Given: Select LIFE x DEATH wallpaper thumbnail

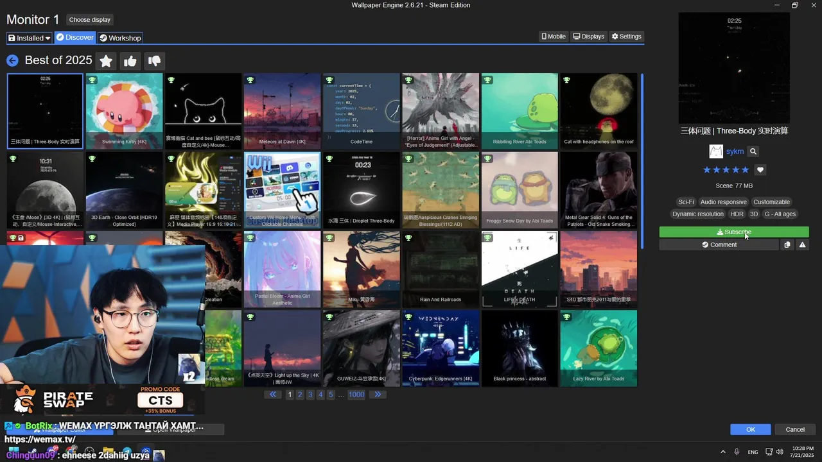Looking at the screenshot, I should click(520, 269).
